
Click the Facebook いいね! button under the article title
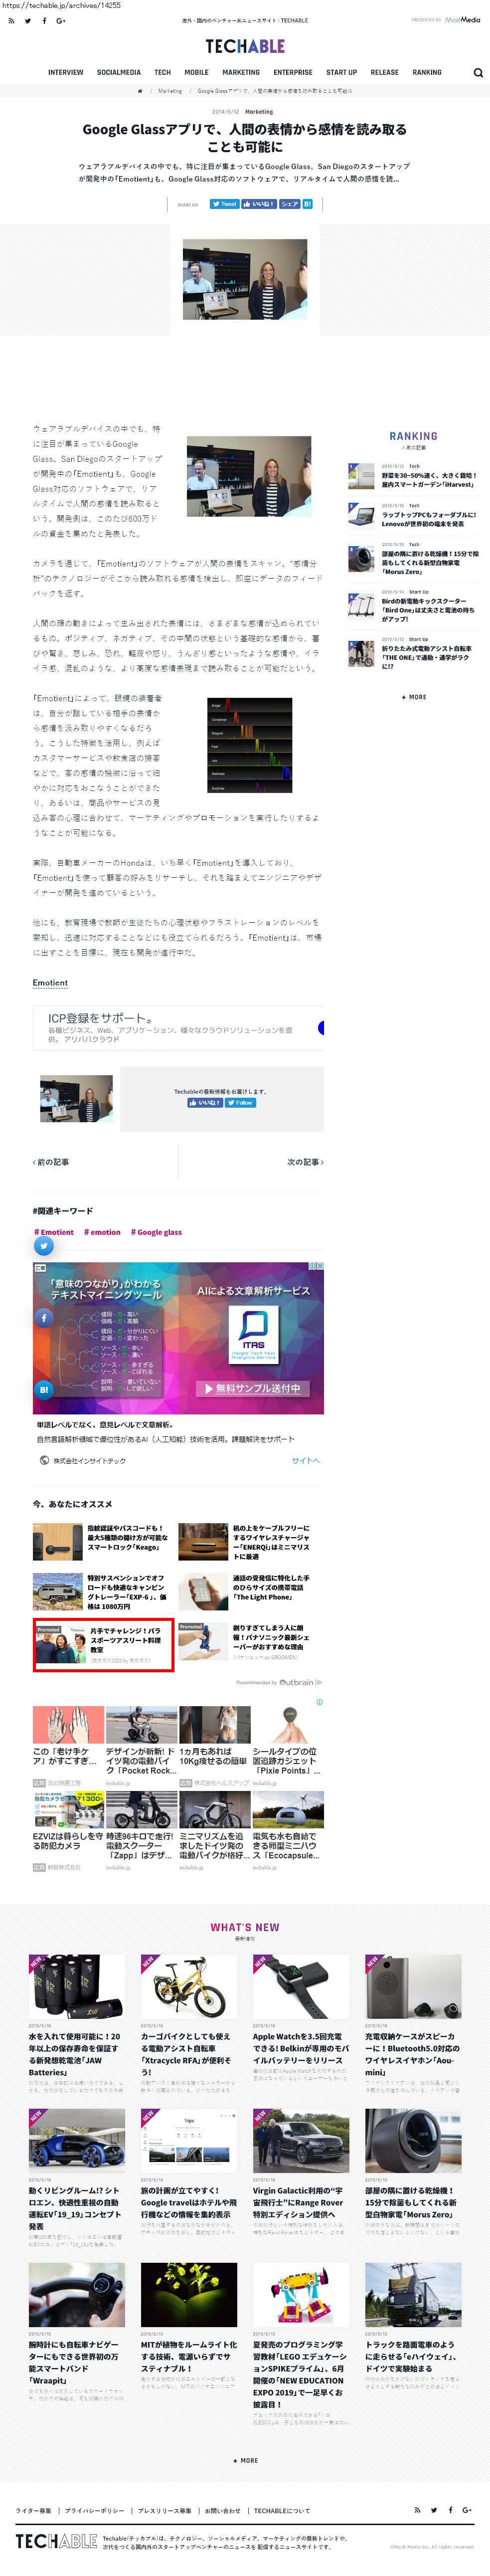tap(258, 204)
